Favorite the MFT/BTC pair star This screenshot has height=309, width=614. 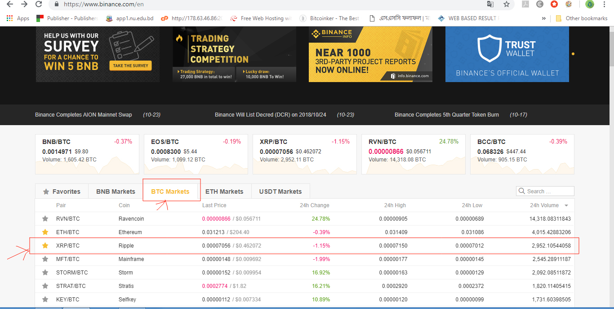[45, 259]
